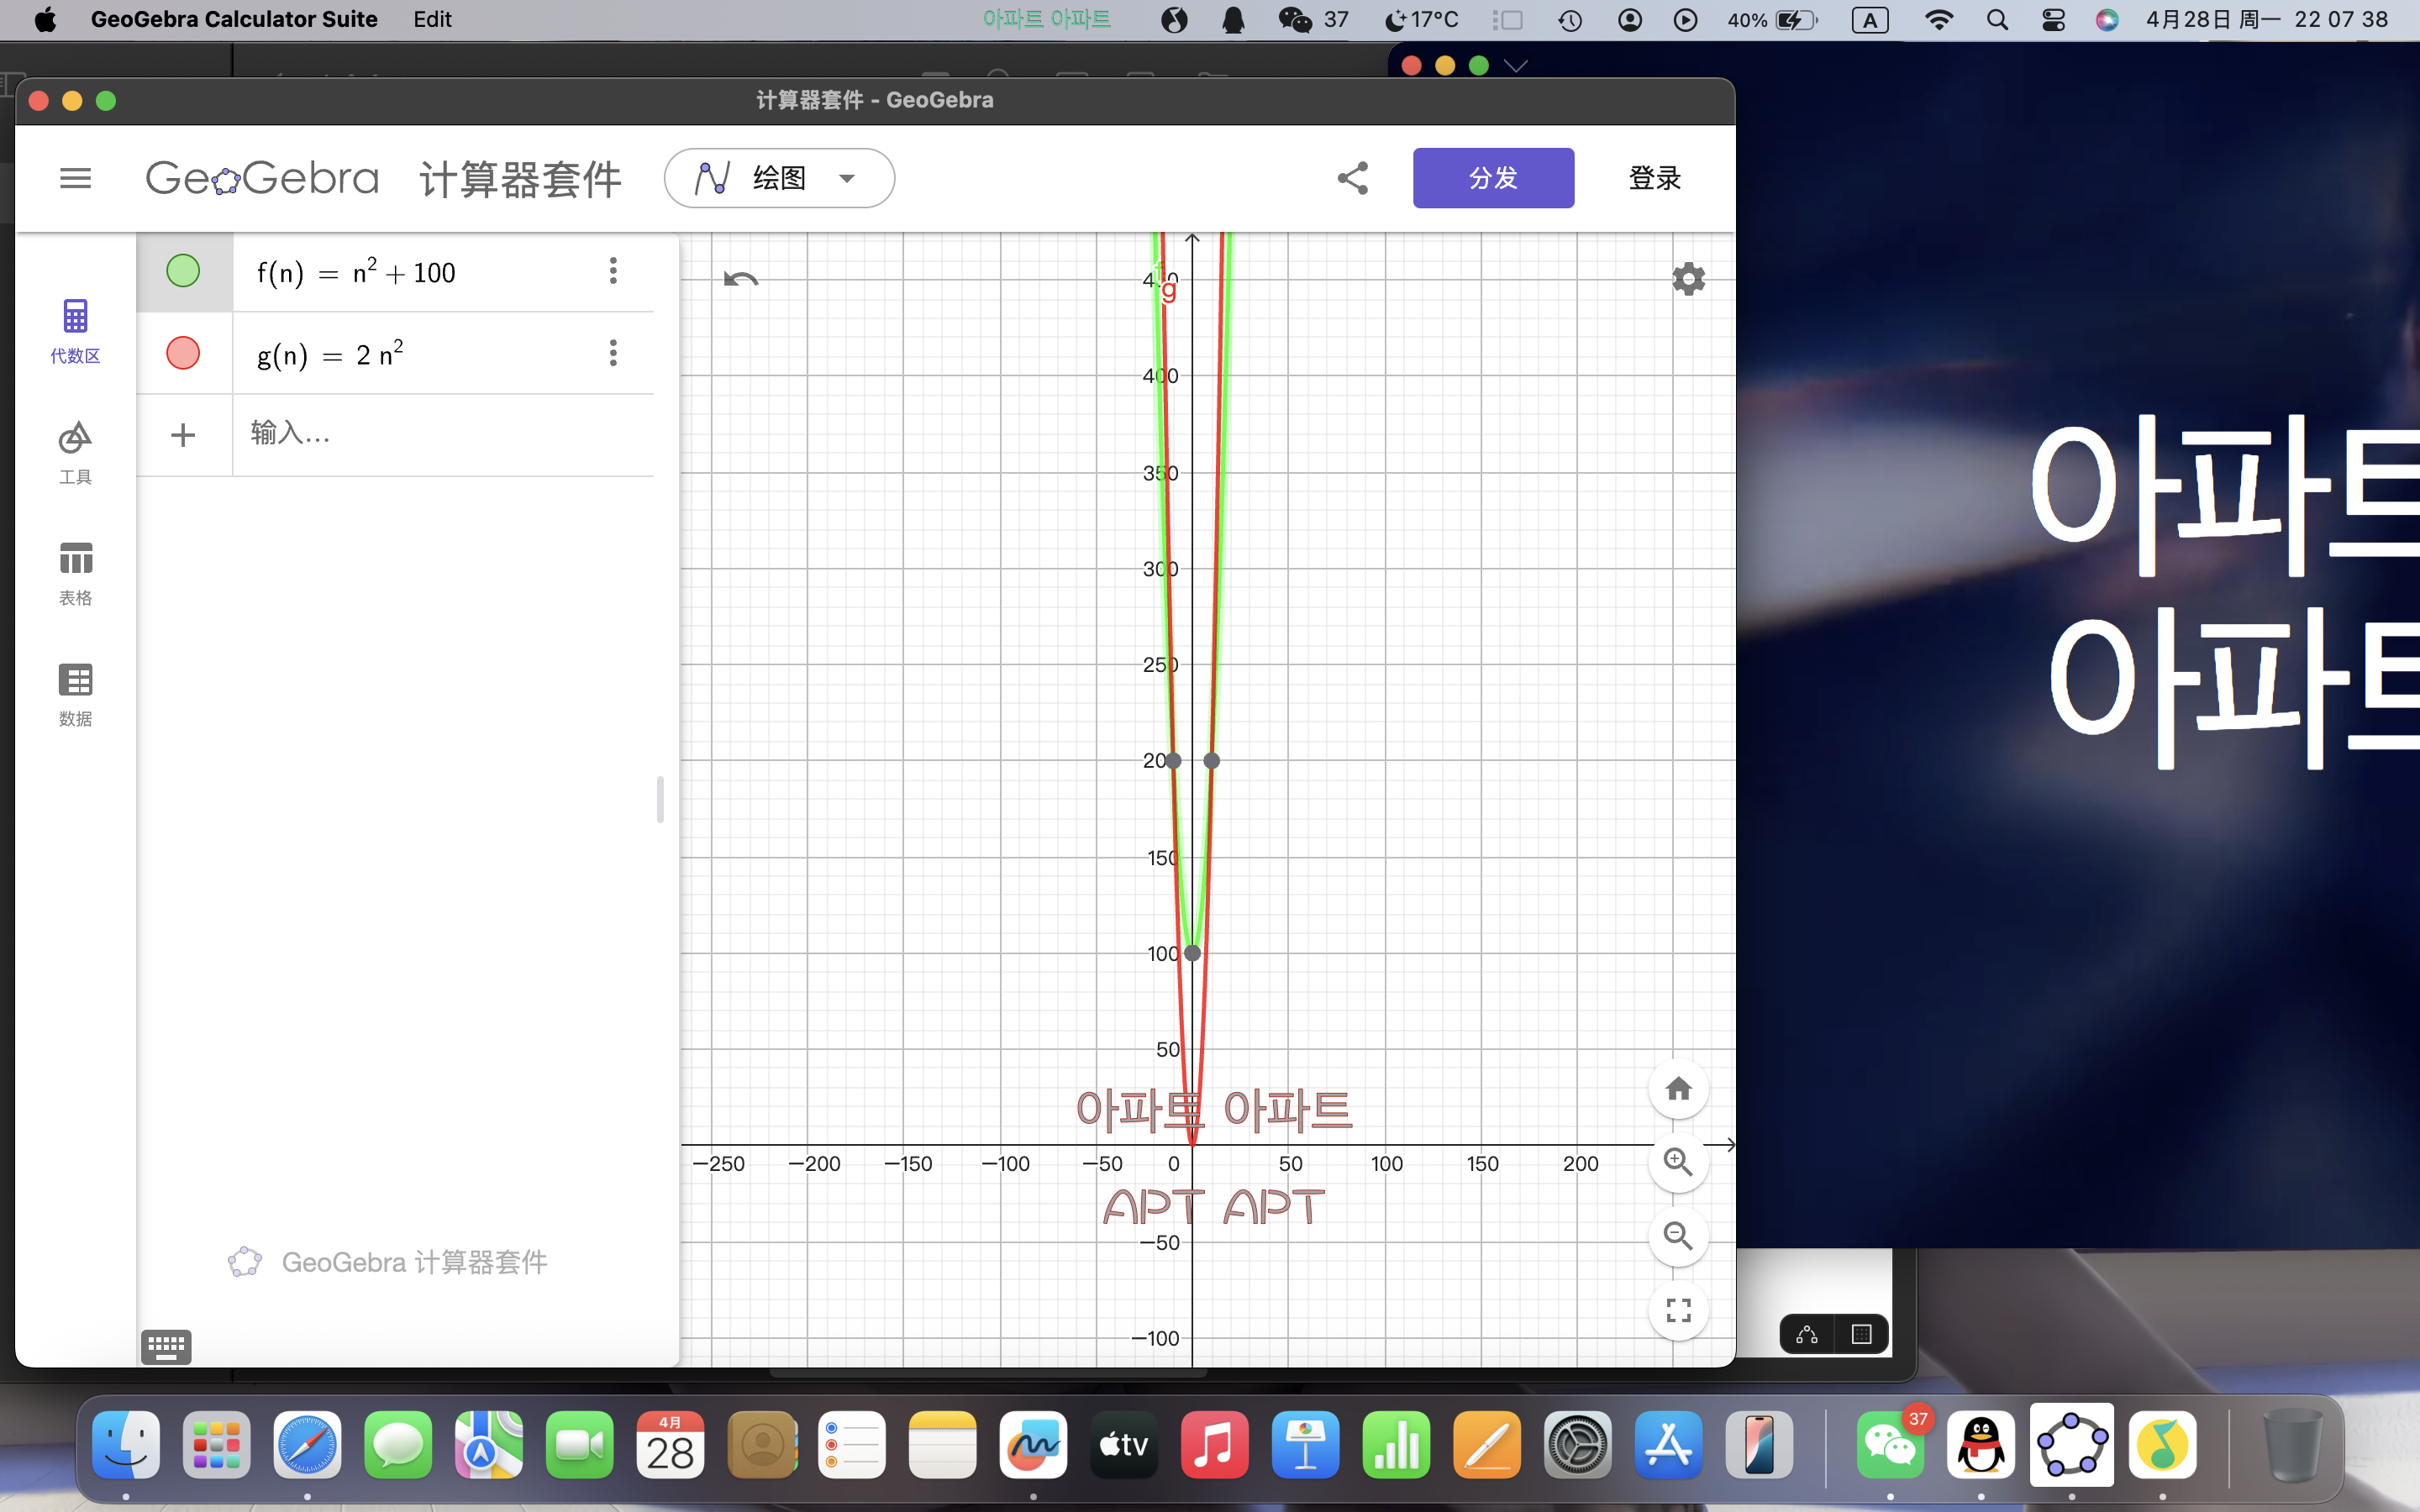This screenshot has width=2420, height=1512.
Task: Open Freeform from the Dock
Action: coord(1033,1445)
